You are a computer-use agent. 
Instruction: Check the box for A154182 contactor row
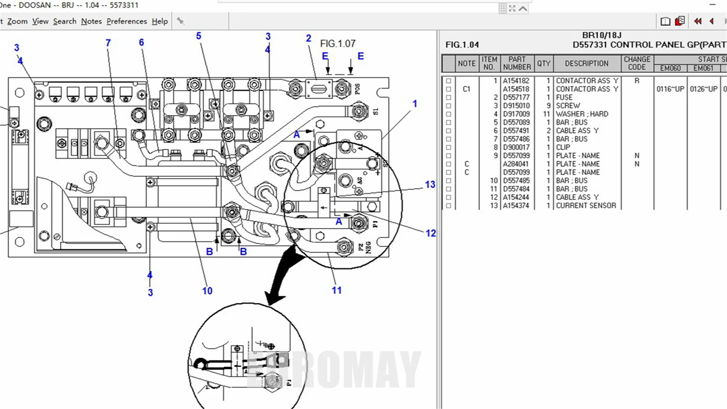[449, 81]
